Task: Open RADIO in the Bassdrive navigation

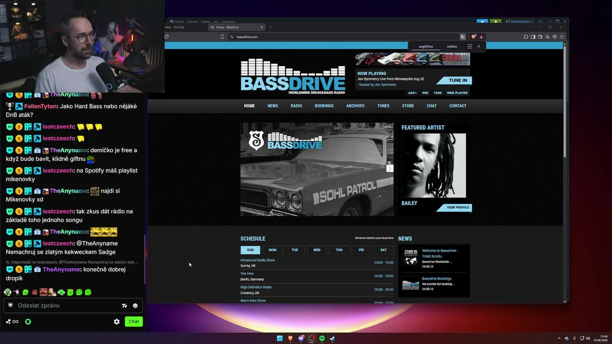Action: [x=296, y=106]
